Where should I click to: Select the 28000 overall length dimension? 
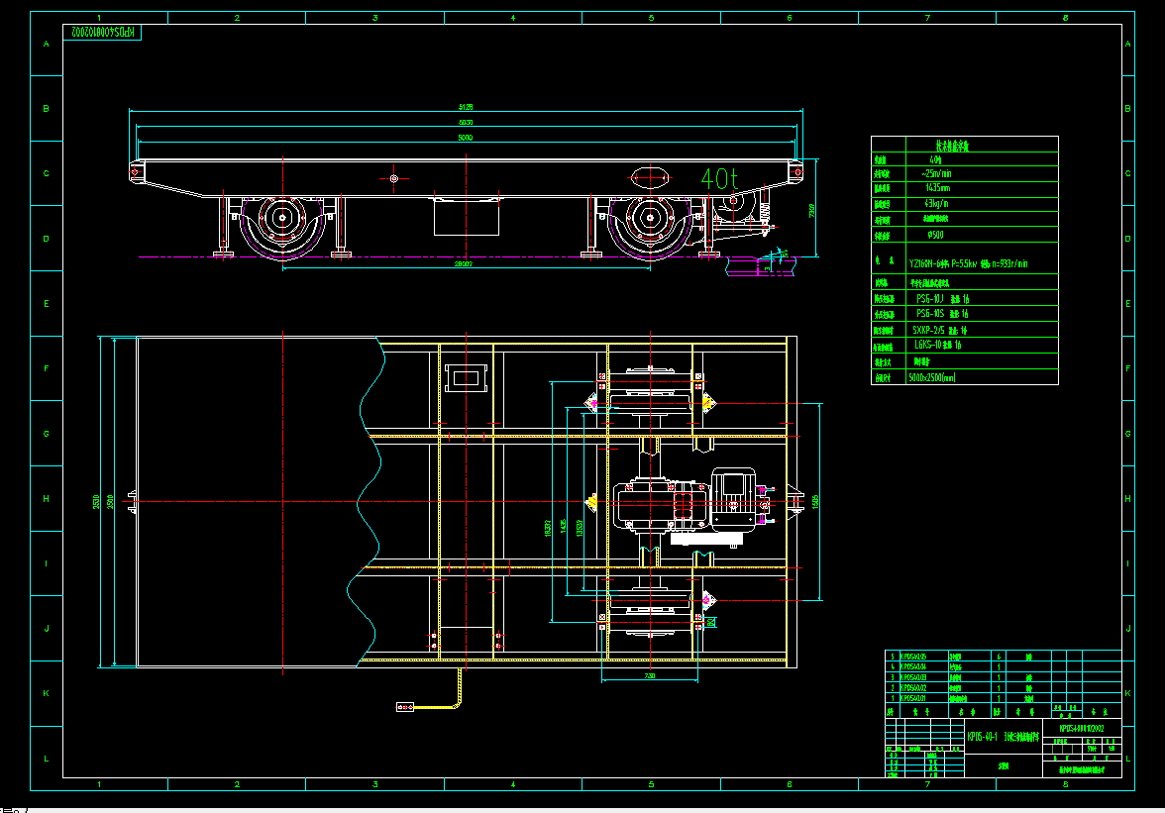point(463,265)
